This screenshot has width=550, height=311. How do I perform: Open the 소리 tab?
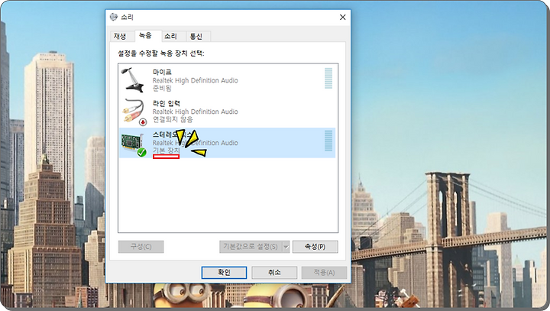pos(171,36)
